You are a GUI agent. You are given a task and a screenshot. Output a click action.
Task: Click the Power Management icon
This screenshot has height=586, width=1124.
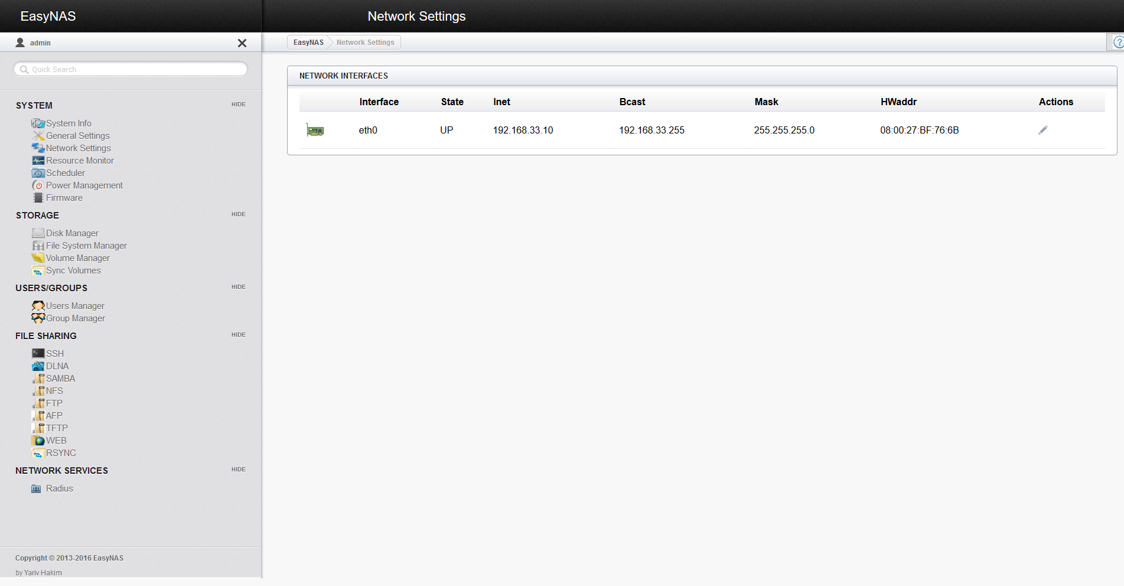coord(38,185)
